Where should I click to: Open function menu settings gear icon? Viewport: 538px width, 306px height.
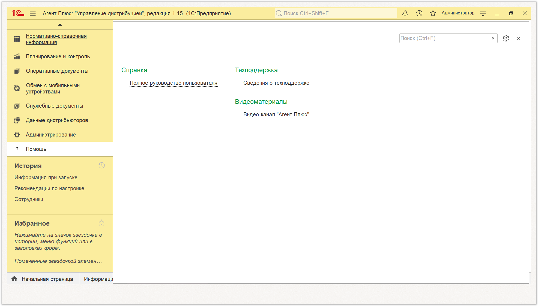point(506,38)
